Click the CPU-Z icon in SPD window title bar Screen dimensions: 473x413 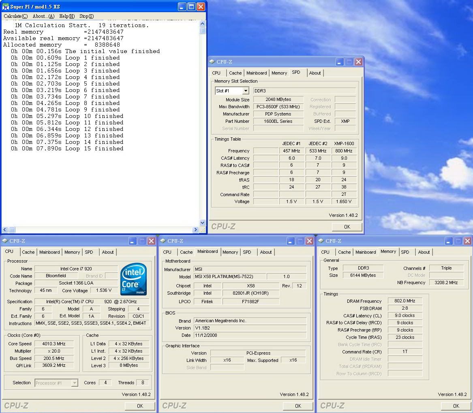pos(212,62)
